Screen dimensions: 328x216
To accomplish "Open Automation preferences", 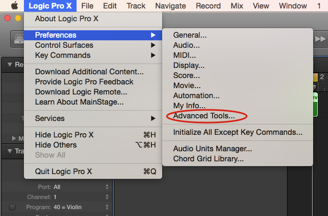I will pyautogui.click(x=238, y=96).
